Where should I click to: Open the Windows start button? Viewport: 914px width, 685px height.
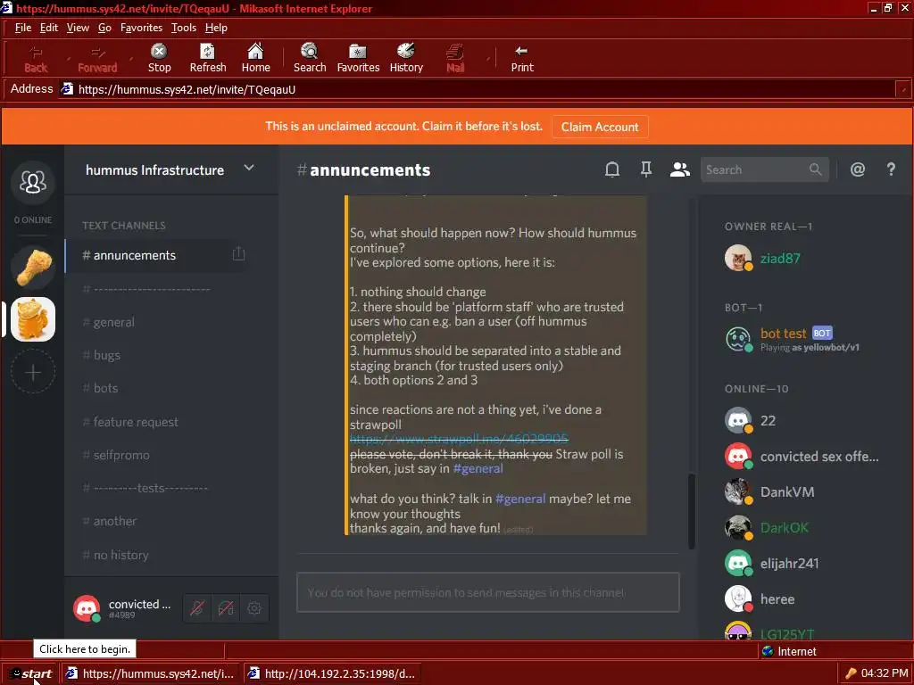click(29, 673)
